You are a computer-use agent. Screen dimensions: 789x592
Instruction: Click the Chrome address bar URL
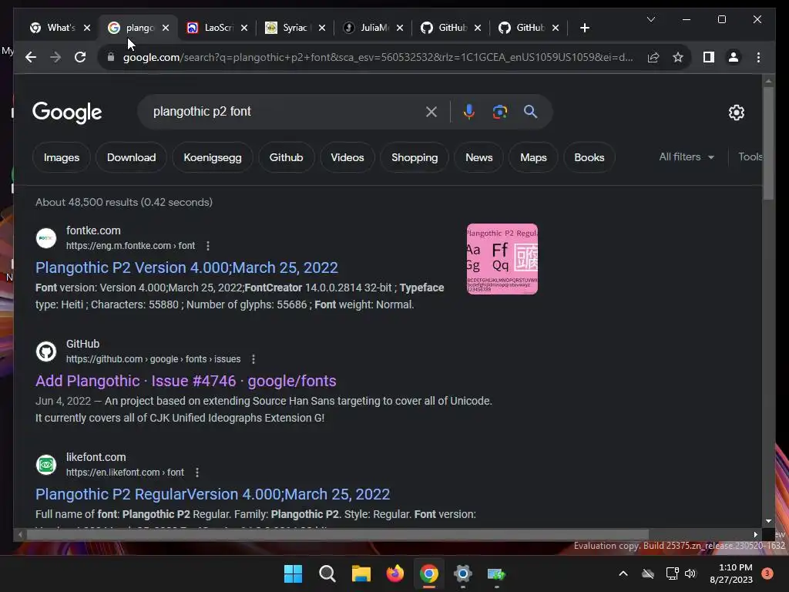(378, 57)
